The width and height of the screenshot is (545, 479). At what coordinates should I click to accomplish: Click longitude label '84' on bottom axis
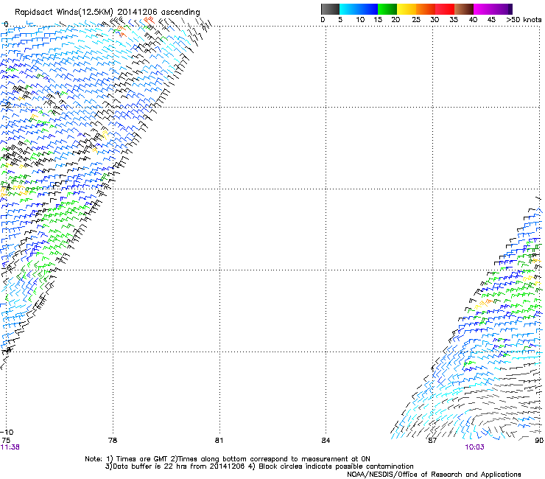click(x=326, y=441)
